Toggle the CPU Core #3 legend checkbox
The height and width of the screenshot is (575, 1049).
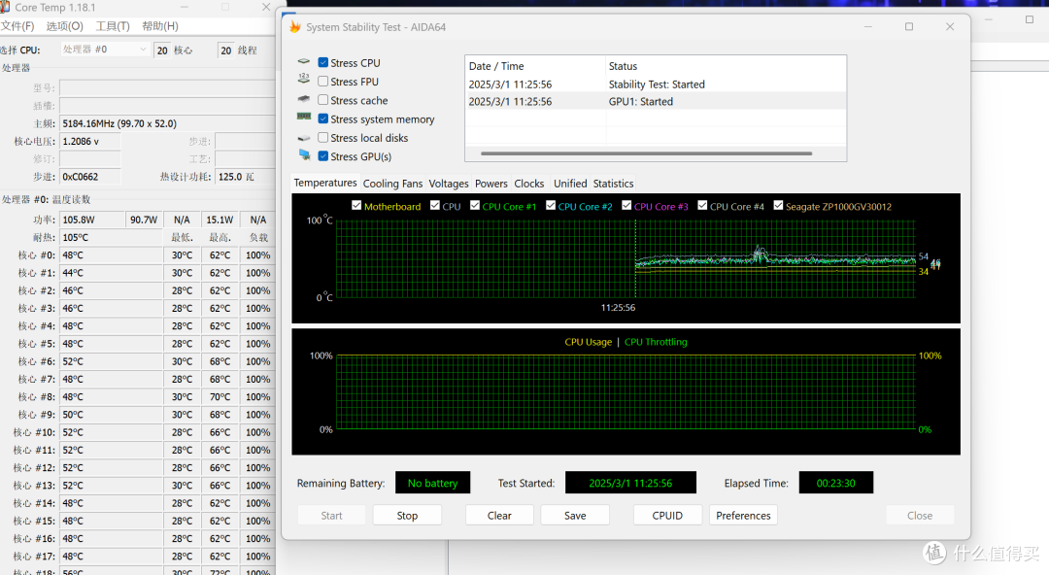coord(626,206)
